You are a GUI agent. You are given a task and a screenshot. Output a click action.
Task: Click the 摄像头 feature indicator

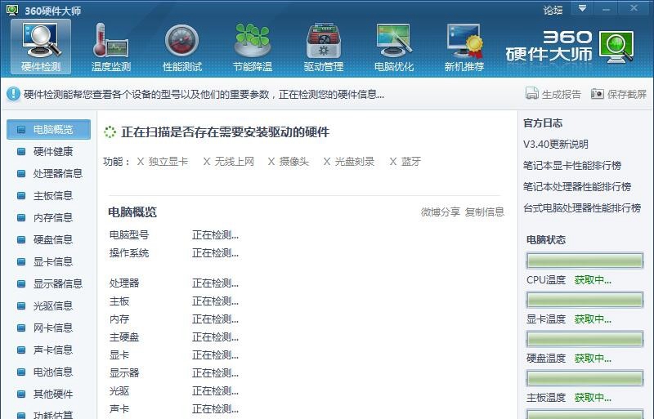pyautogui.click(x=289, y=162)
